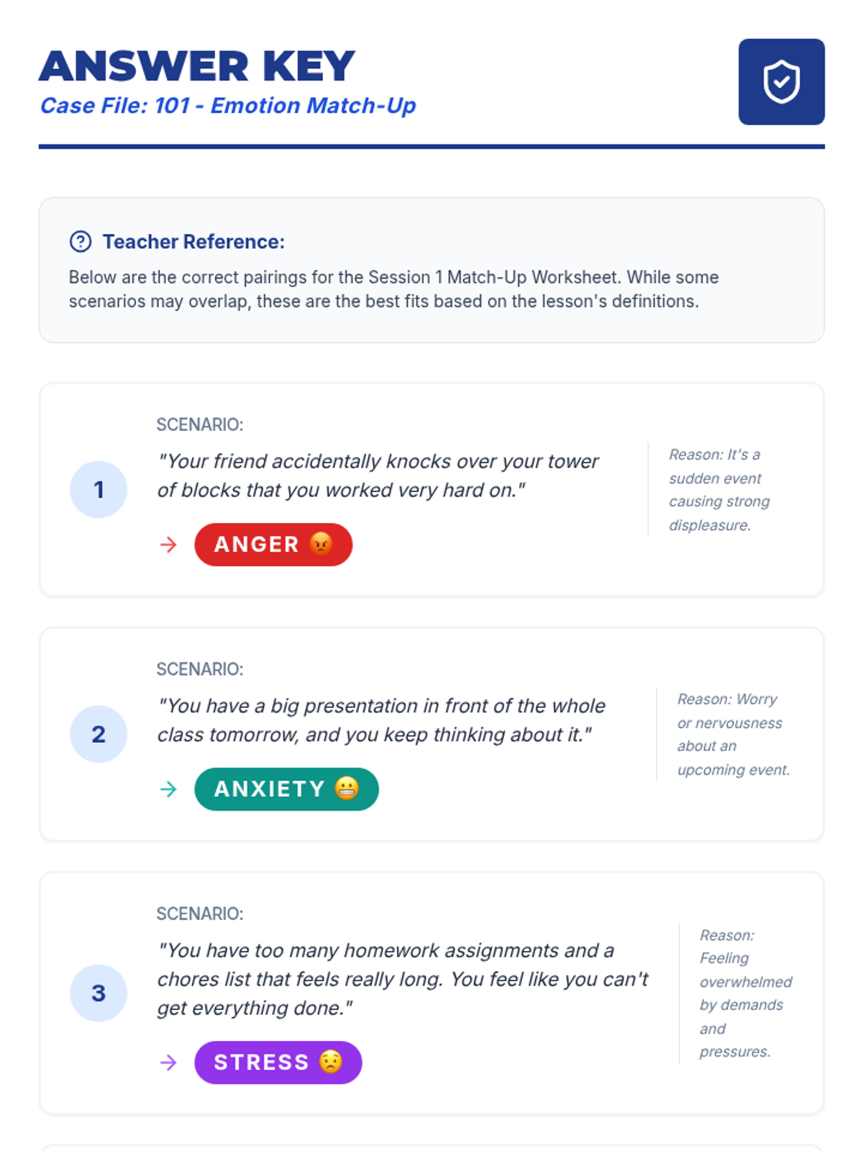This screenshot has width=863, height=1151.
Task: Click the shield checkmark icon
Action: (781, 82)
